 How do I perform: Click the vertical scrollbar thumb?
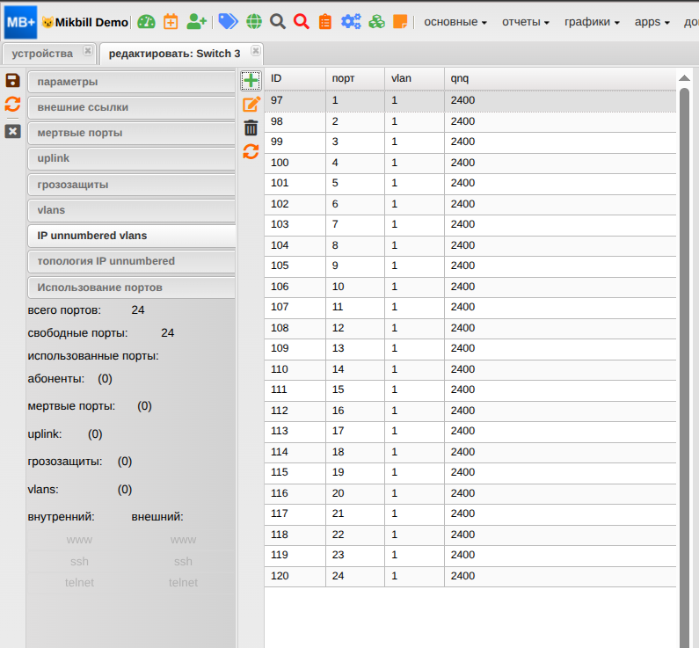coord(684,366)
